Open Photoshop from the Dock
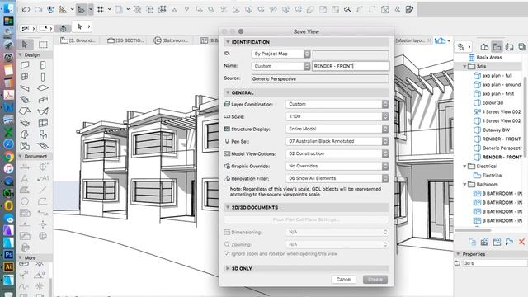Viewport: 528px width, 297px height. click(8, 255)
